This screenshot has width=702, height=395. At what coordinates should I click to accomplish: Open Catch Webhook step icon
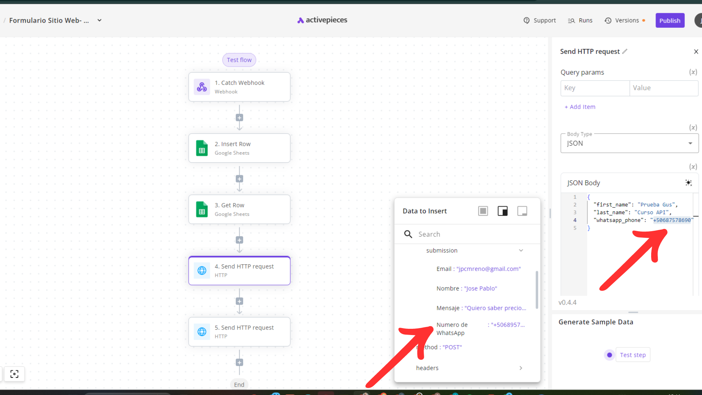coord(202,87)
